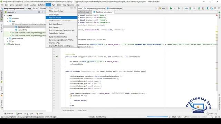Open the Tools menu

[x=59, y=5]
